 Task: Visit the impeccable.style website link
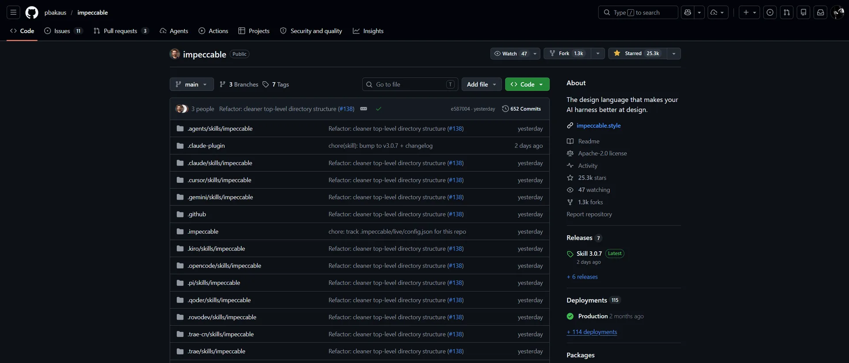coord(598,126)
